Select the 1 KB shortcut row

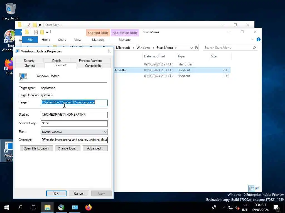172,76
